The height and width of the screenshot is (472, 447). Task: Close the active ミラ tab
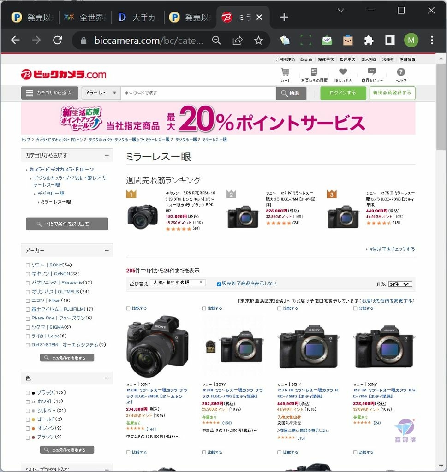[x=259, y=17]
